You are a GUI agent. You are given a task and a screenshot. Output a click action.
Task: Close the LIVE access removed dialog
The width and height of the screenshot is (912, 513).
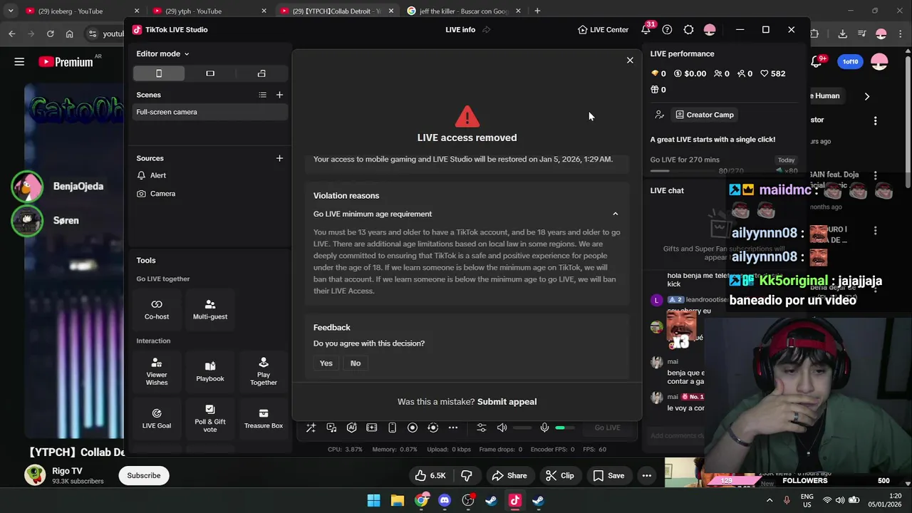tap(630, 61)
